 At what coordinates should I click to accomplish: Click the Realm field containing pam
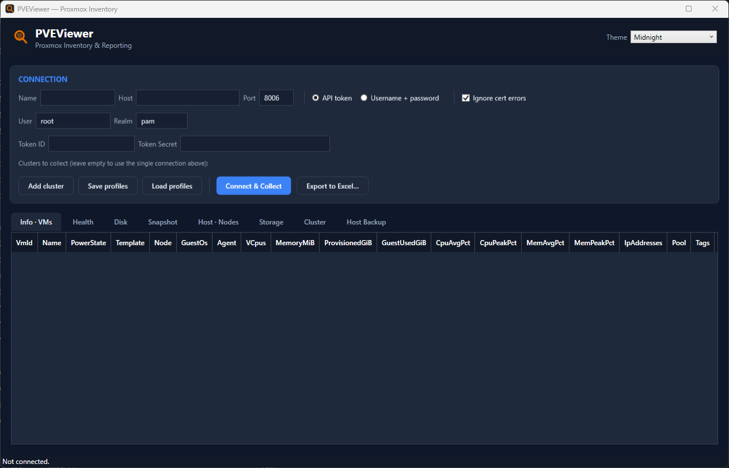[162, 121]
